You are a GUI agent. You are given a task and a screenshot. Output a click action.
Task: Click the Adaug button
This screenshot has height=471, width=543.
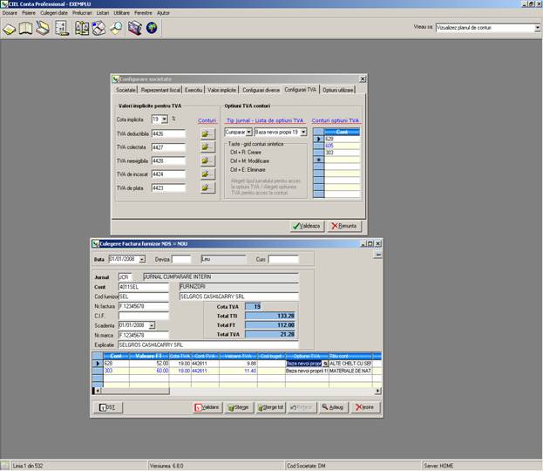click(334, 407)
